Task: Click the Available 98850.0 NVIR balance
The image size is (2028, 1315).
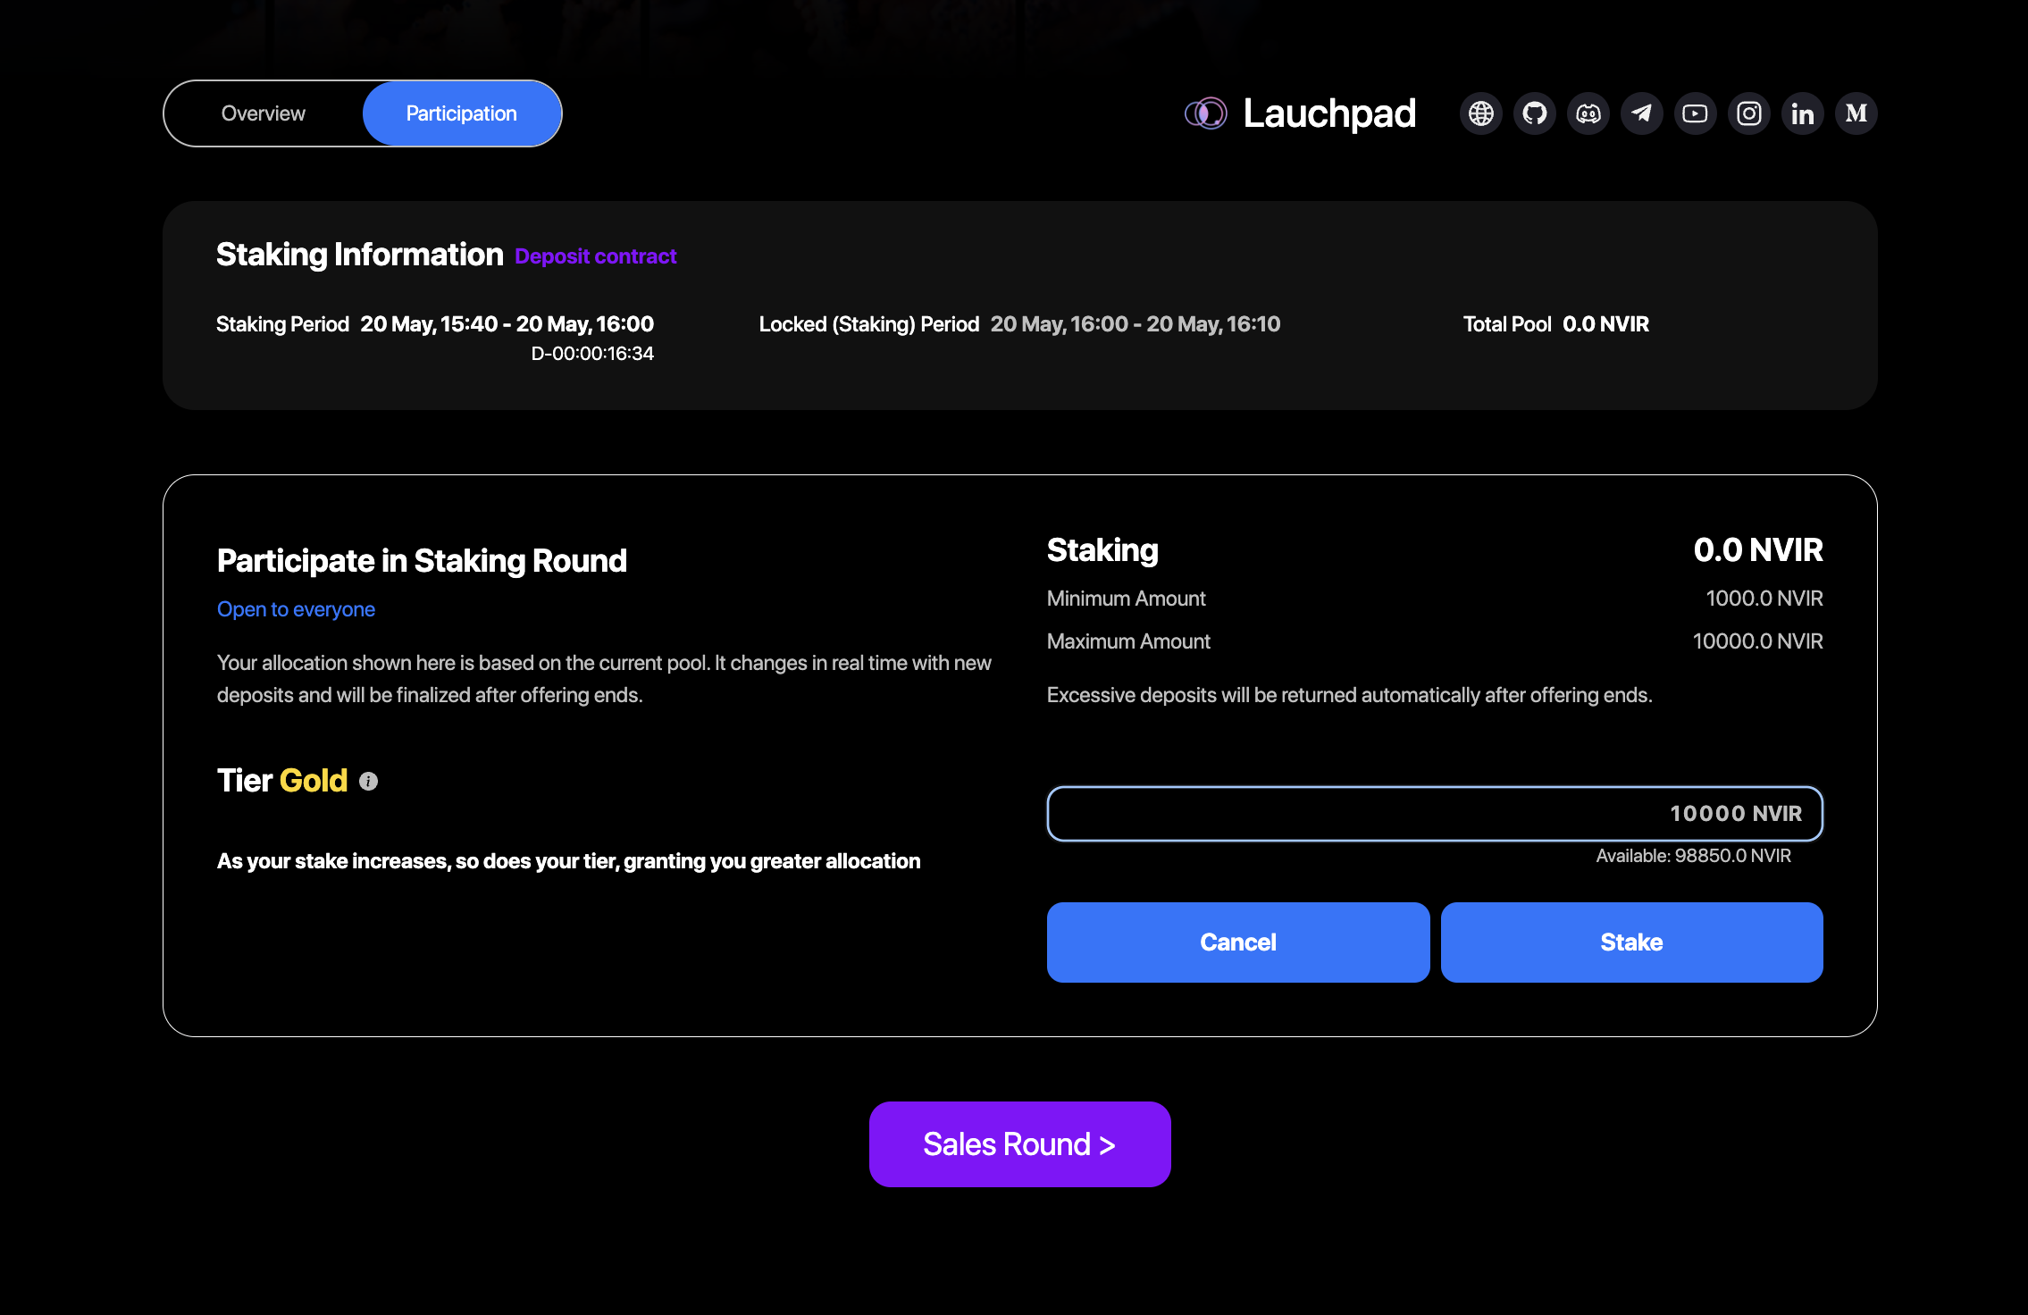Action: 1693,856
